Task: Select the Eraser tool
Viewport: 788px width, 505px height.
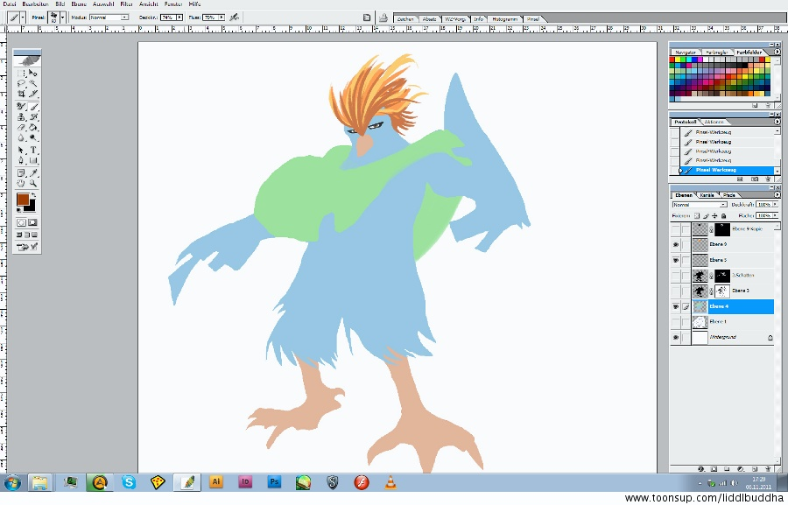Action: click(21, 128)
